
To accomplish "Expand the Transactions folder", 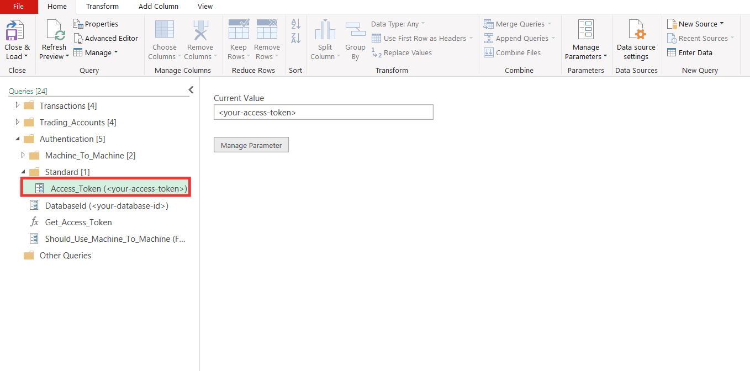I will point(16,105).
